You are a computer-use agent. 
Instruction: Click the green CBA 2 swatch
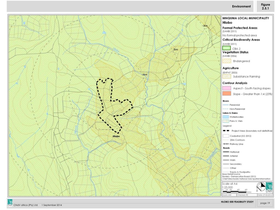(x=226, y=48)
